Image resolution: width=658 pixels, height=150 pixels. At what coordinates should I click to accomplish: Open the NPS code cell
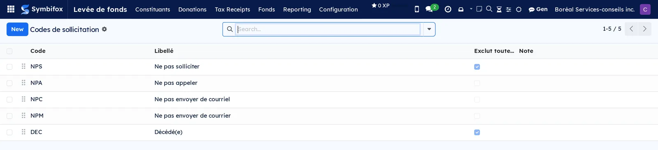point(36,66)
